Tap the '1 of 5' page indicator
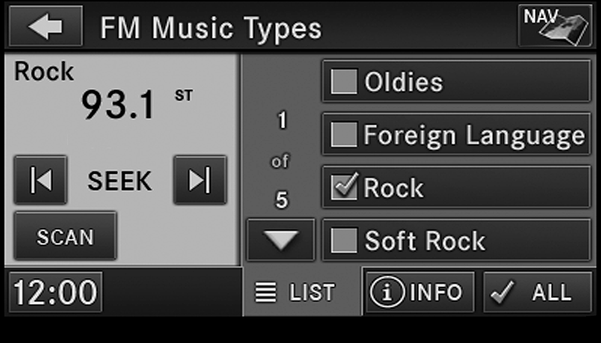This screenshot has width=601, height=343. [x=281, y=161]
